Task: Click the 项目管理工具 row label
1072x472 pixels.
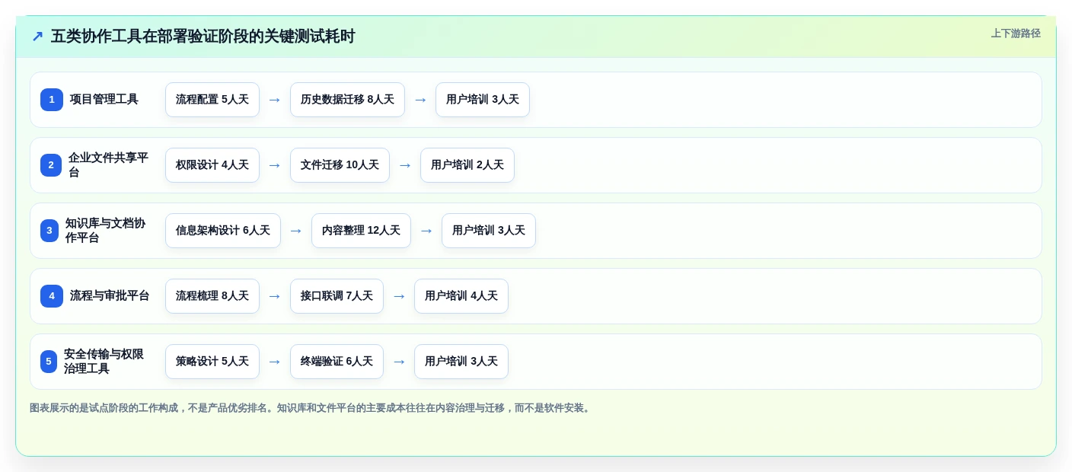Action: point(104,100)
